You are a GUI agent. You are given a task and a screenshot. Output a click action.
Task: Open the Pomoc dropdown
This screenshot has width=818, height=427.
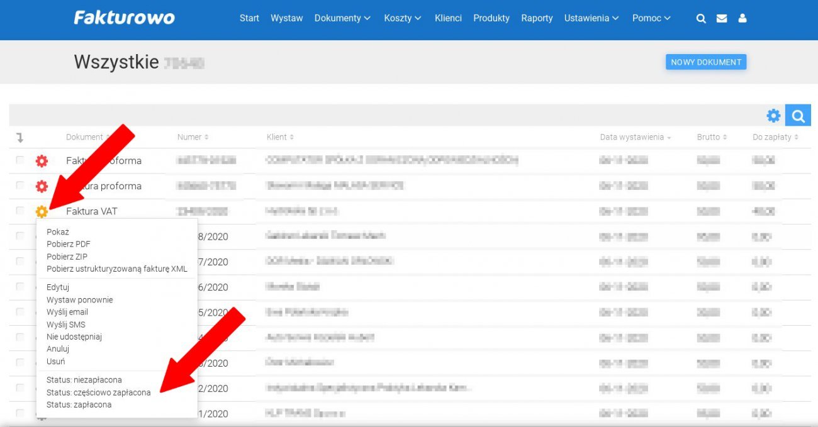point(652,18)
